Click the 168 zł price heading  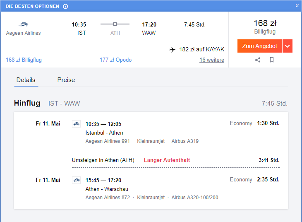[265, 23]
